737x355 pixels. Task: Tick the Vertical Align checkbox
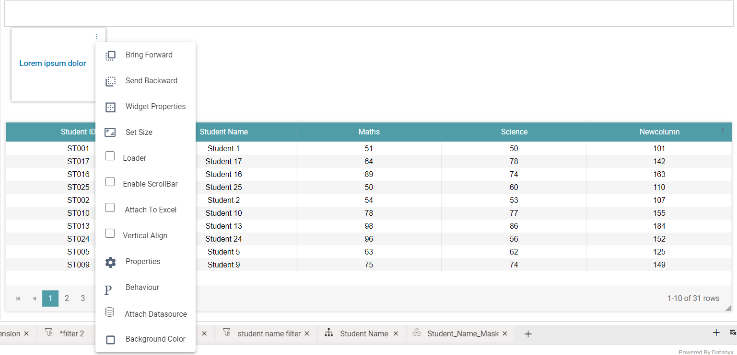110,233
